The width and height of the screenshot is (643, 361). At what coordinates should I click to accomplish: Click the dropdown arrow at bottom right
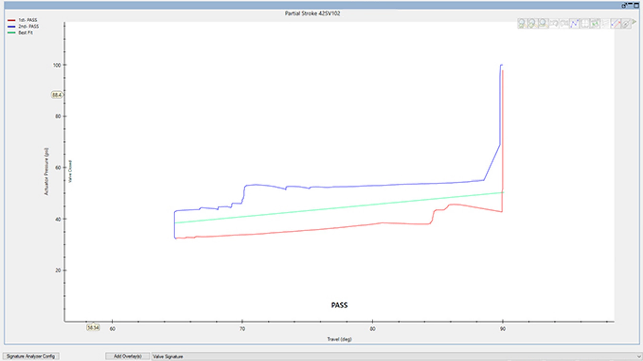point(639,356)
